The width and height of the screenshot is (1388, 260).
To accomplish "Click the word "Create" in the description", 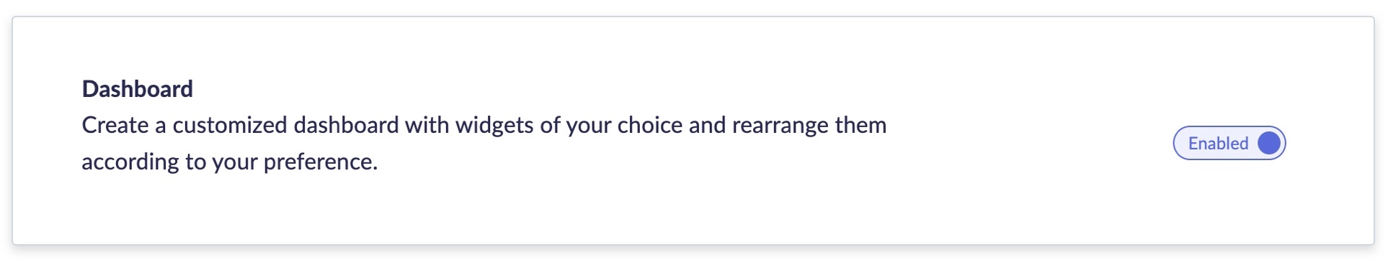I will (115, 125).
